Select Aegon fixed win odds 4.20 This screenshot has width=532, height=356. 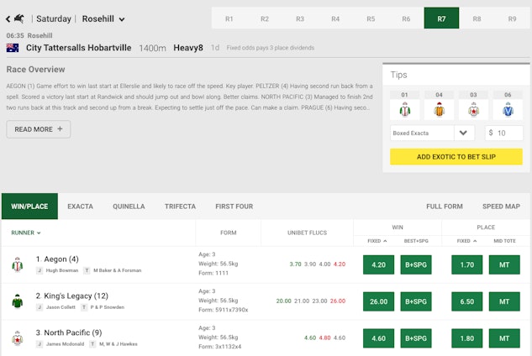pyautogui.click(x=378, y=264)
